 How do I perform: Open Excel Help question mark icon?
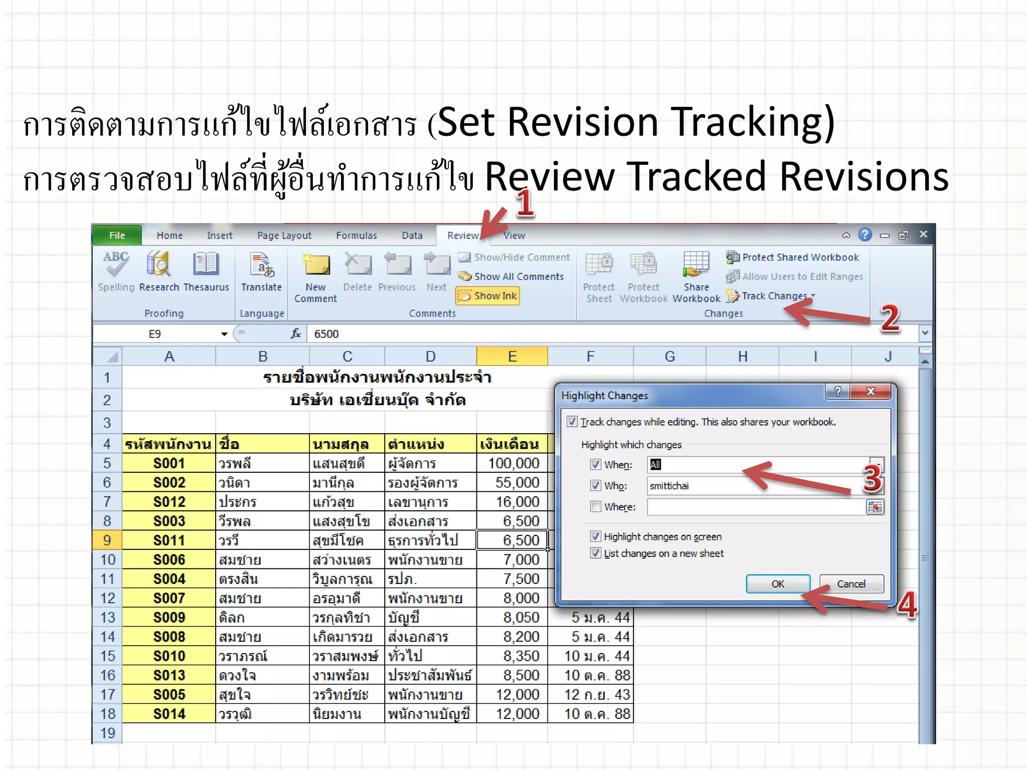click(x=865, y=235)
